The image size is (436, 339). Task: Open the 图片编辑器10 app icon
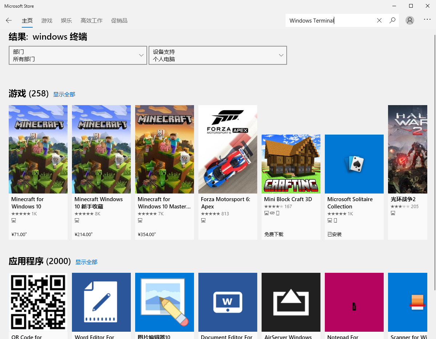(165, 302)
